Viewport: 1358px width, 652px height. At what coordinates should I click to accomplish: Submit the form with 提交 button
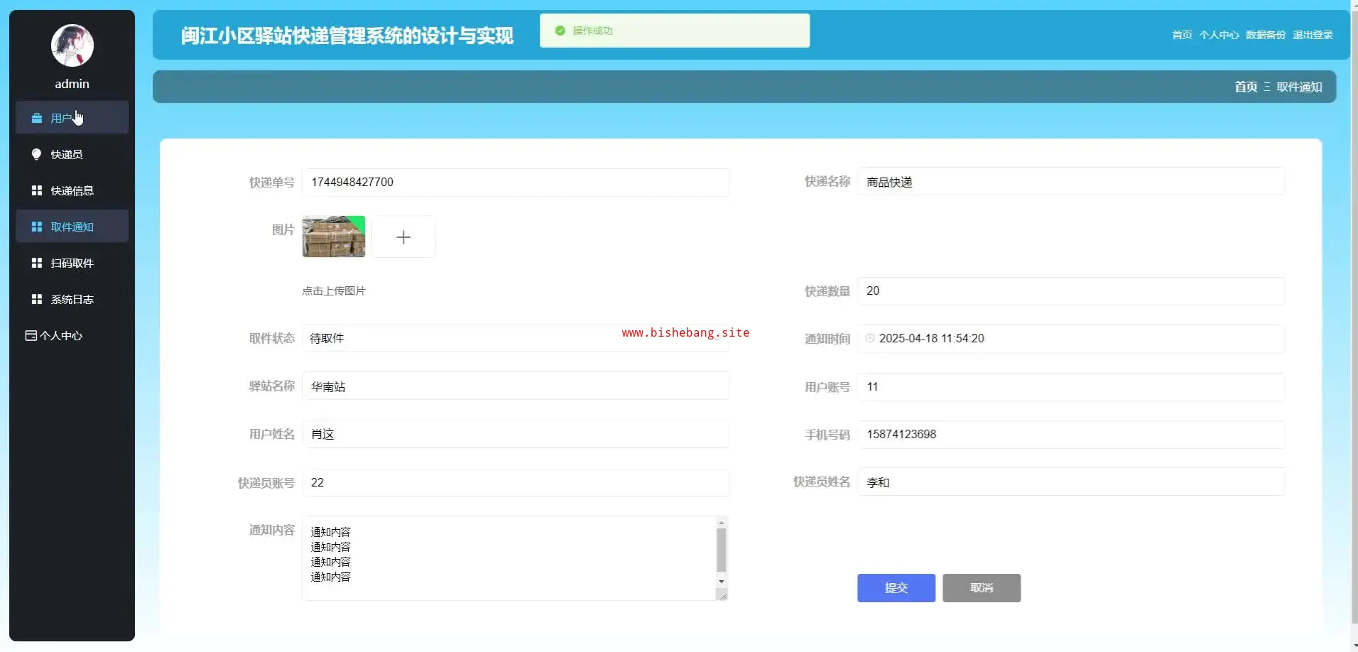click(x=896, y=588)
